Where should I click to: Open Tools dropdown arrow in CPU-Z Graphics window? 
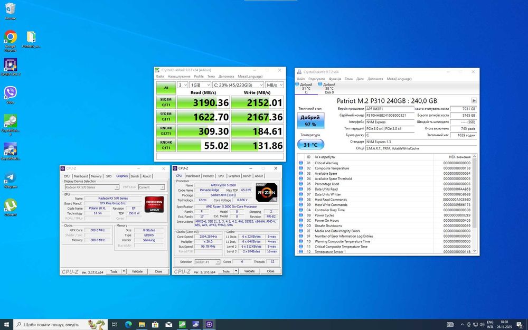pos(124,271)
